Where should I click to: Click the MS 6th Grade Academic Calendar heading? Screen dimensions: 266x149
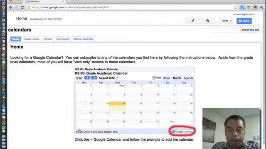(101, 73)
